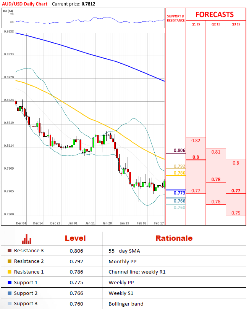Select the Support 3 row label
Screen dimensions: 249x309
[x=26, y=304]
